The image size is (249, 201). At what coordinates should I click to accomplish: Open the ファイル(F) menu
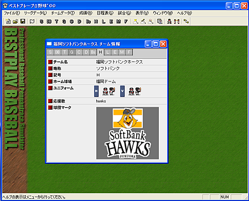(12, 13)
